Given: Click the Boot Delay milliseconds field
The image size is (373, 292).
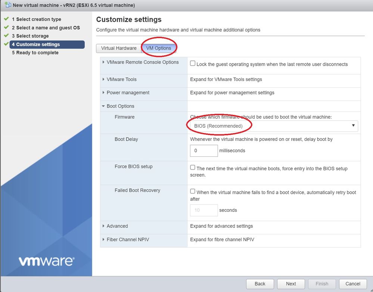Looking at the screenshot, I should tap(204, 151).
